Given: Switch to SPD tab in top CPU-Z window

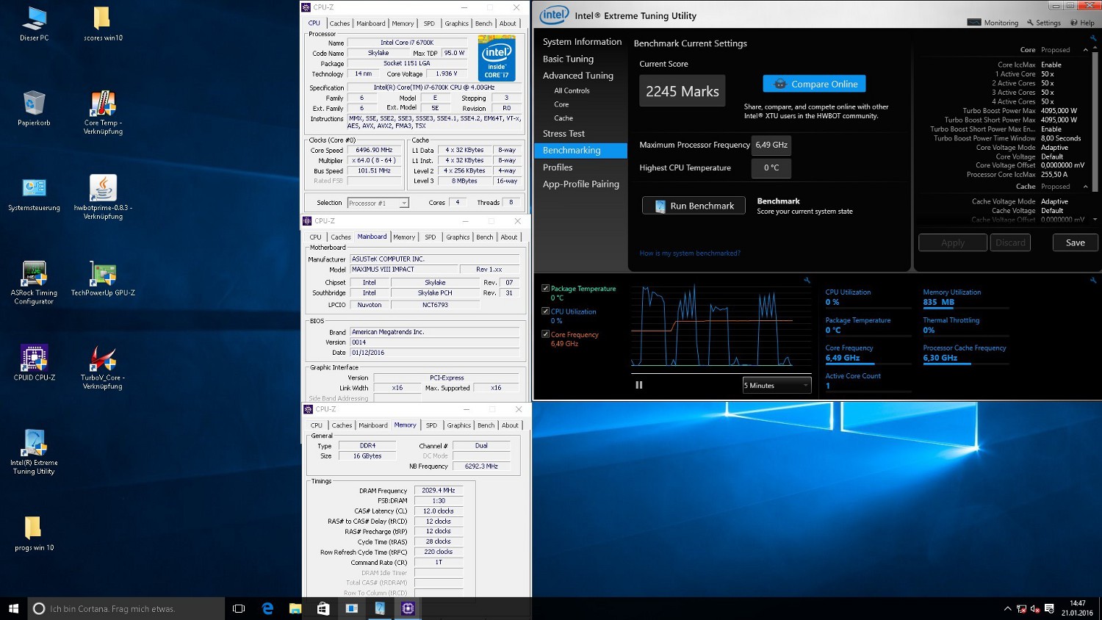Looking at the screenshot, I should (x=429, y=24).
